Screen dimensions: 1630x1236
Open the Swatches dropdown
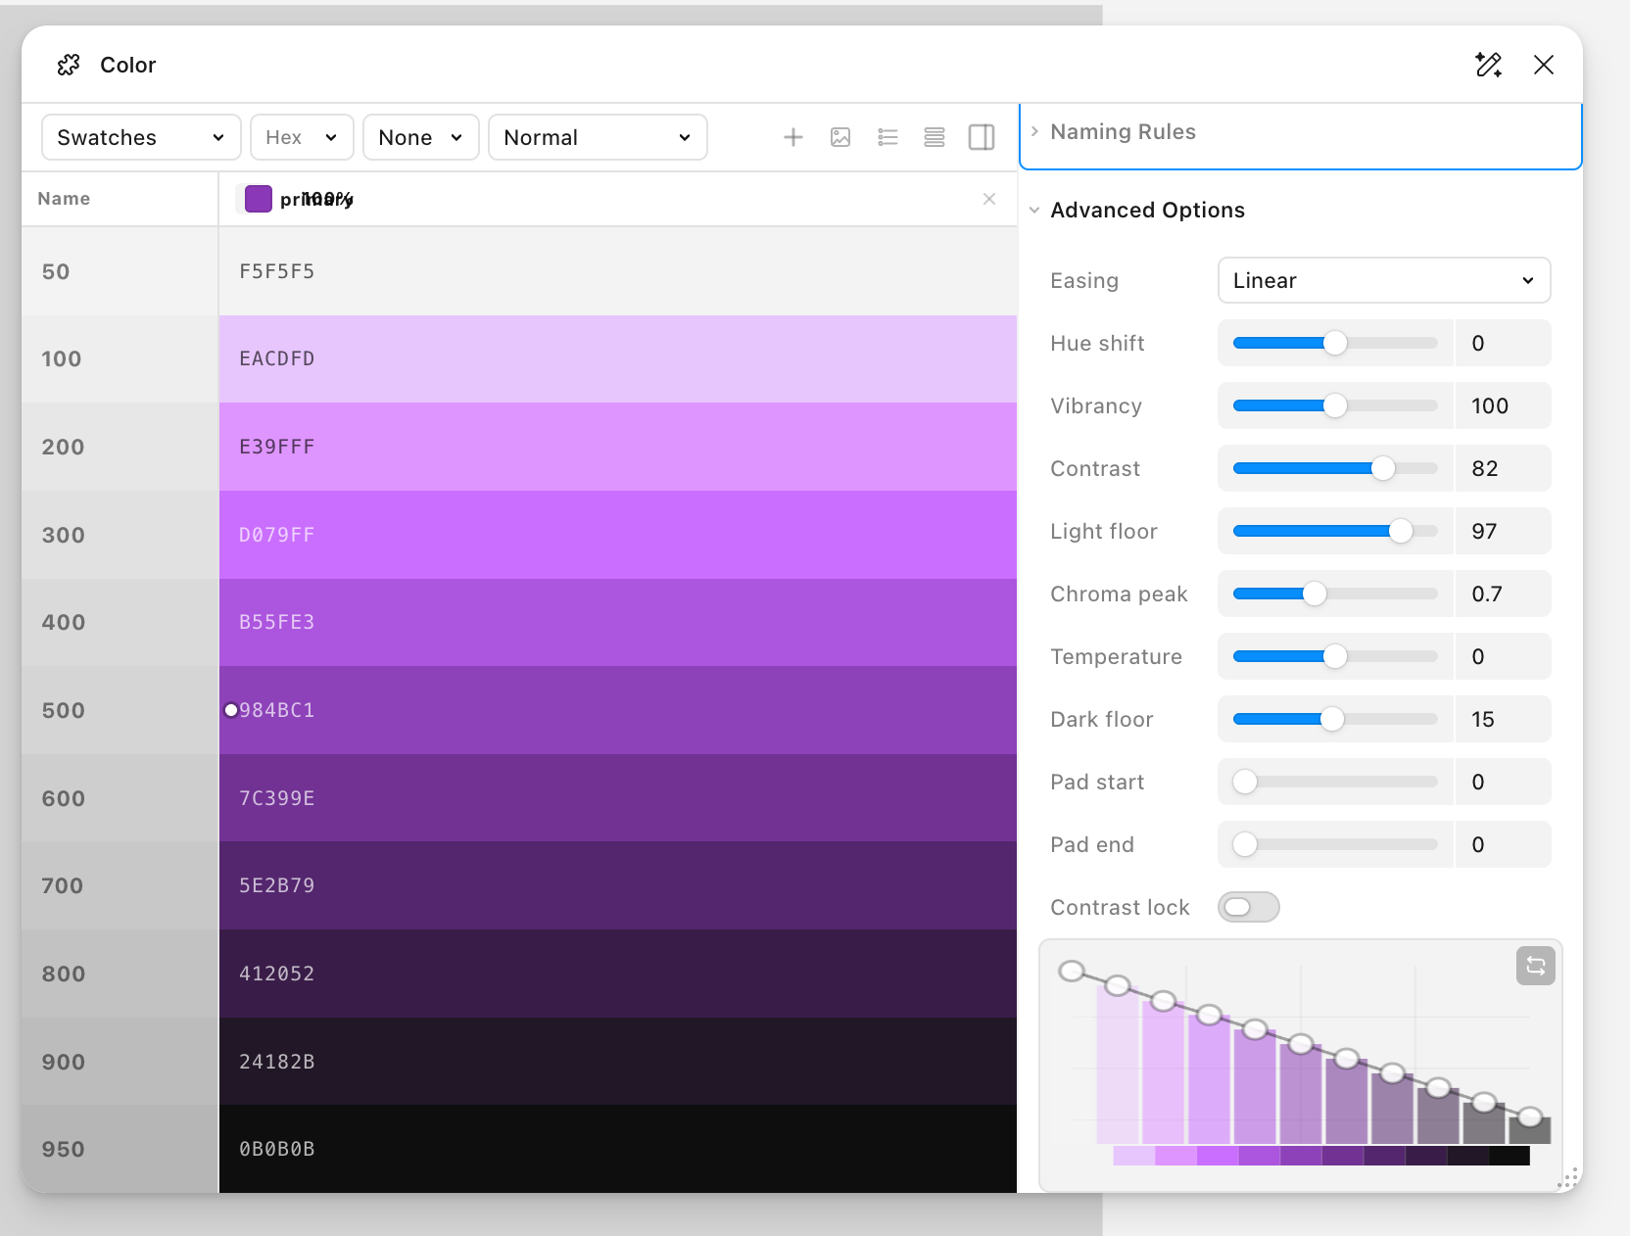[141, 137]
